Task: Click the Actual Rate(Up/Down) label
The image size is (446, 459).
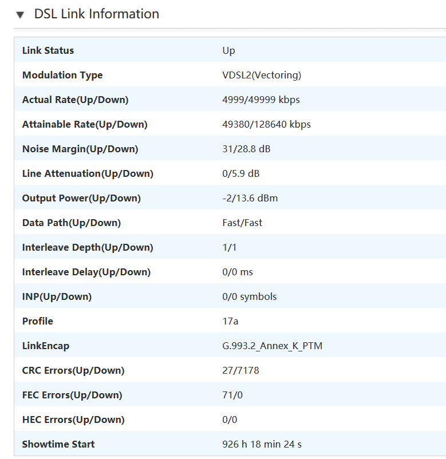Action: [75, 100]
